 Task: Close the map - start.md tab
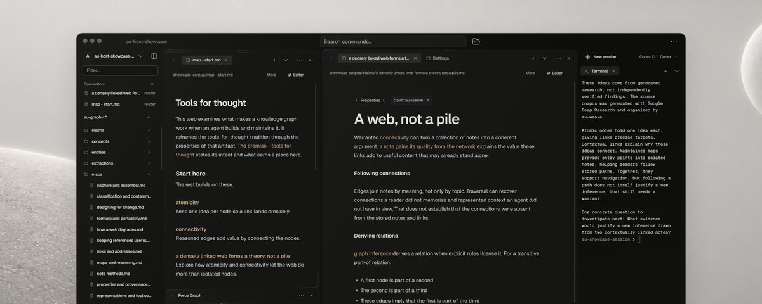tap(227, 60)
